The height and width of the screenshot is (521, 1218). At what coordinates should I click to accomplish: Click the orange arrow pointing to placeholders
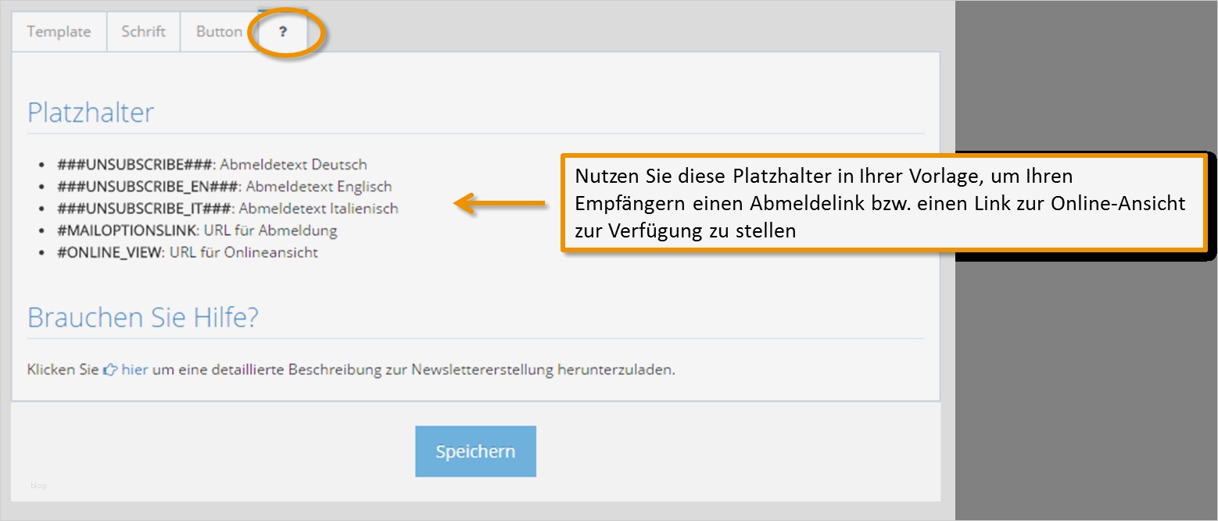(500, 205)
